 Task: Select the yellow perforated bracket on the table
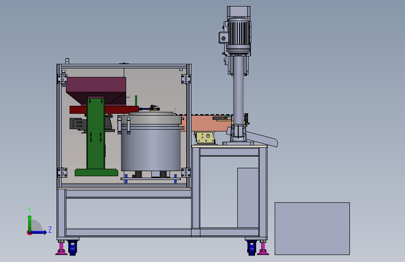(x=205, y=138)
